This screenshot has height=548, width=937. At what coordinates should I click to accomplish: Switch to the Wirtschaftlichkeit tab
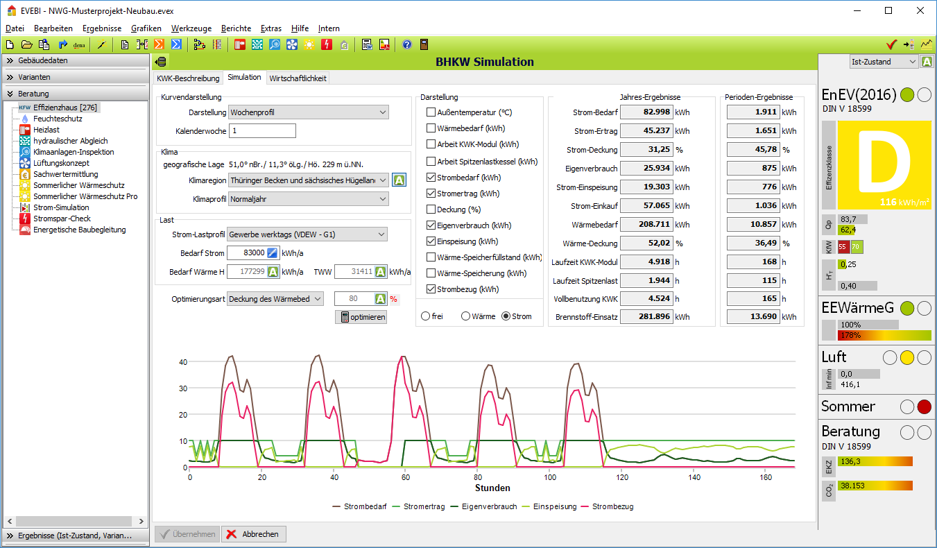298,78
